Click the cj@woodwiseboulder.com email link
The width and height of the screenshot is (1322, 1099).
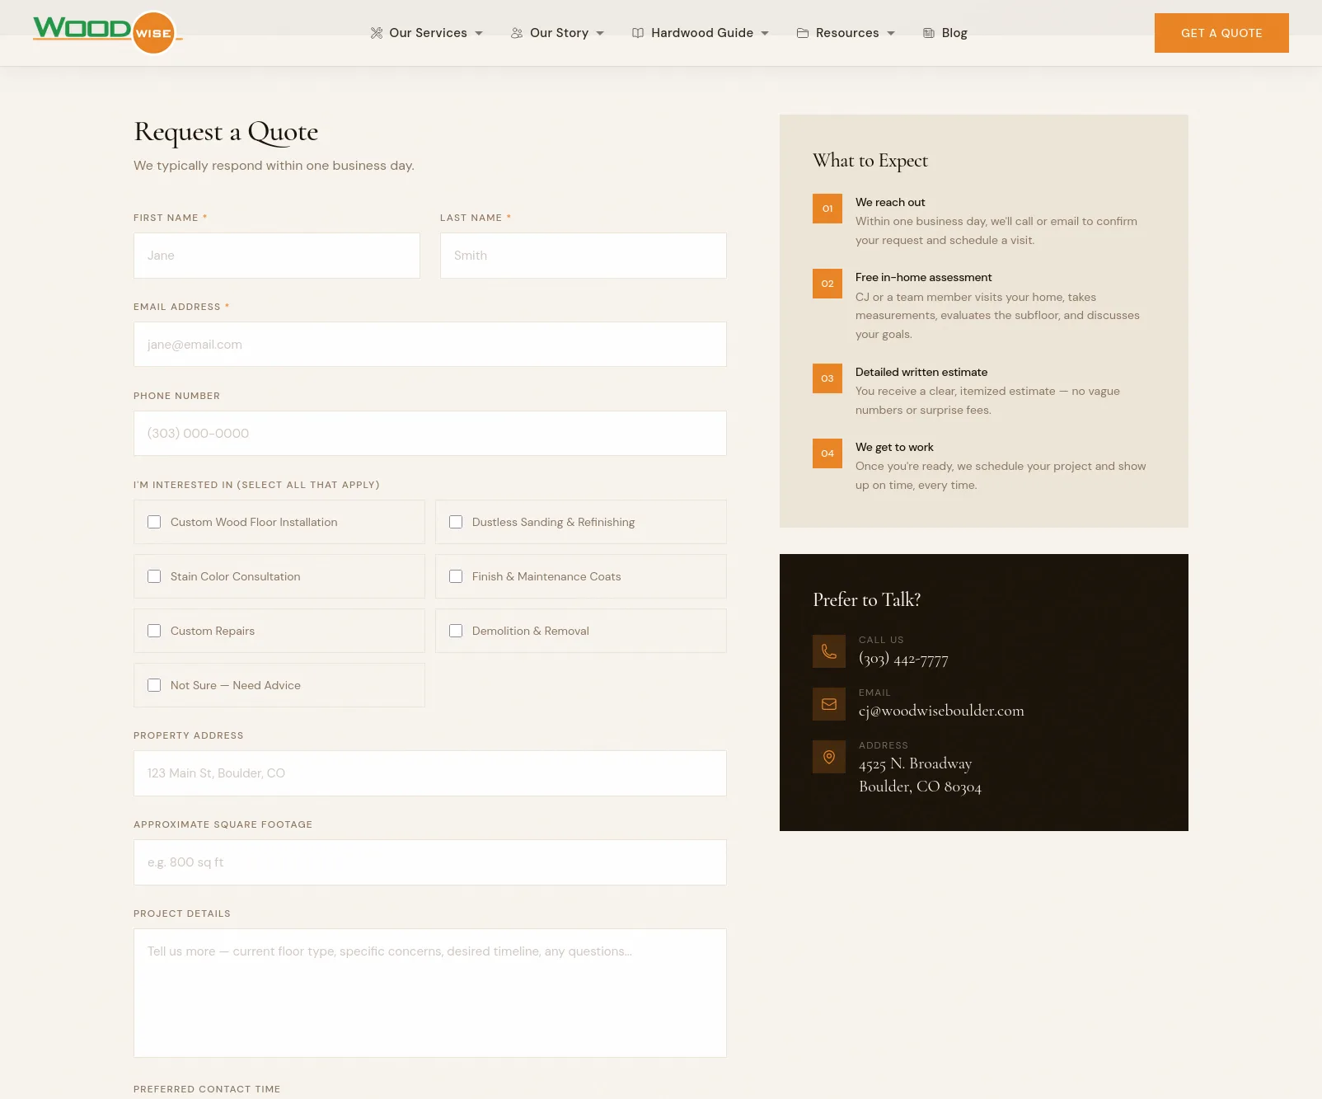[x=941, y=711]
